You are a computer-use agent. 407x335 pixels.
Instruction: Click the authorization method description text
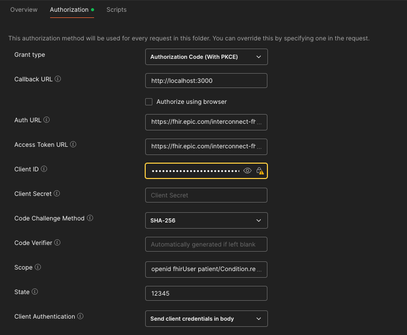tap(189, 38)
